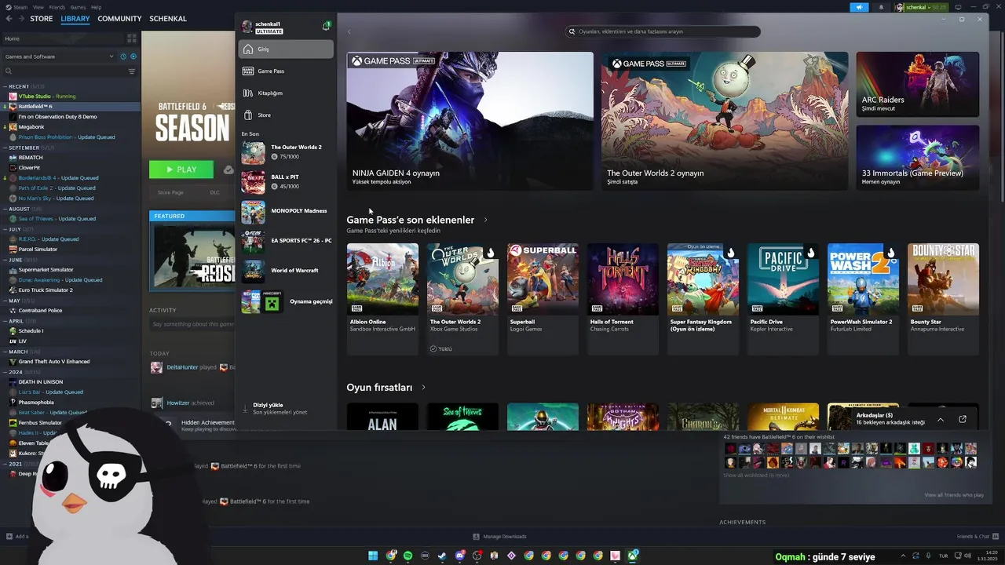Open Xbox app from taskbar

632,556
